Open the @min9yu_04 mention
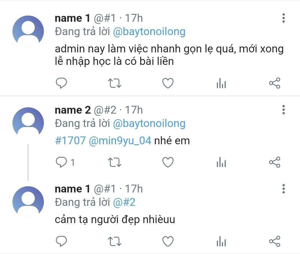 pos(120,141)
